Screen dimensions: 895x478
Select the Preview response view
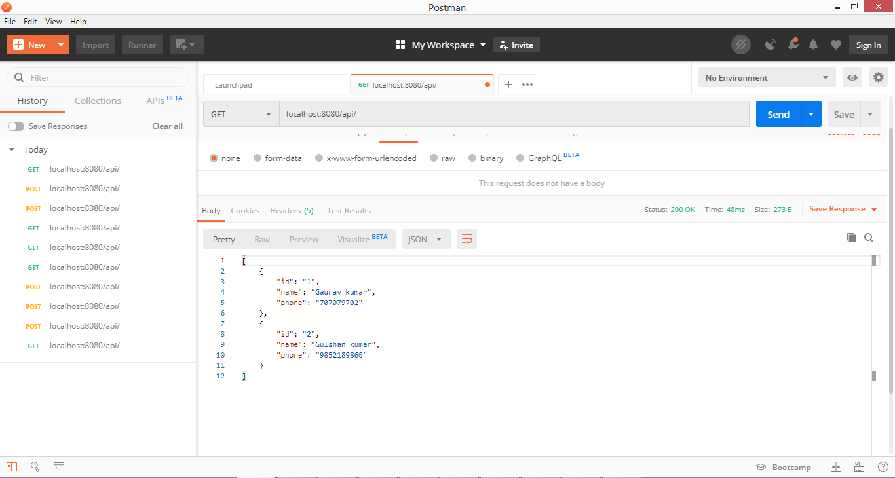[x=304, y=239]
